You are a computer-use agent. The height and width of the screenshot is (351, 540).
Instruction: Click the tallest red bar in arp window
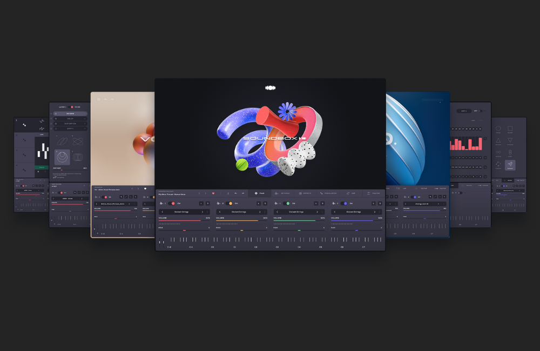point(480,144)
